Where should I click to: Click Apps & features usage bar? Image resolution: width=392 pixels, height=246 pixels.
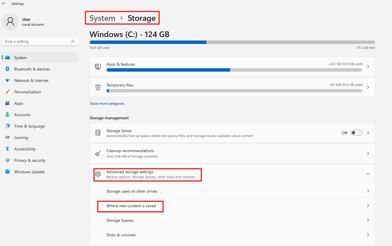[234, 70]
